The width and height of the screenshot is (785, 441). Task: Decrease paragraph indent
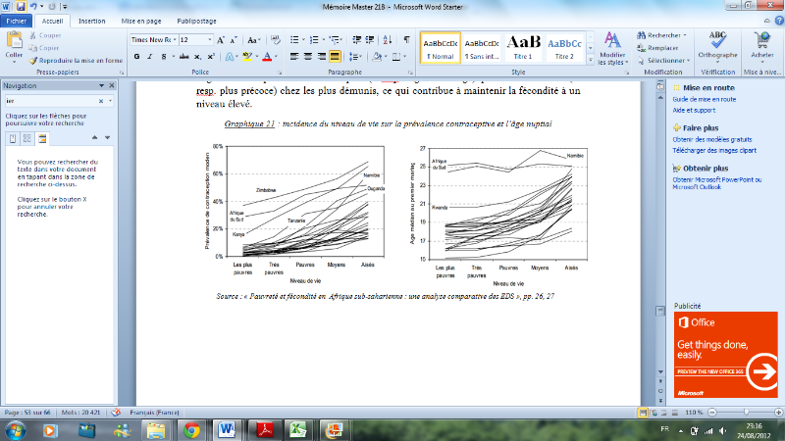coord(356,40)
